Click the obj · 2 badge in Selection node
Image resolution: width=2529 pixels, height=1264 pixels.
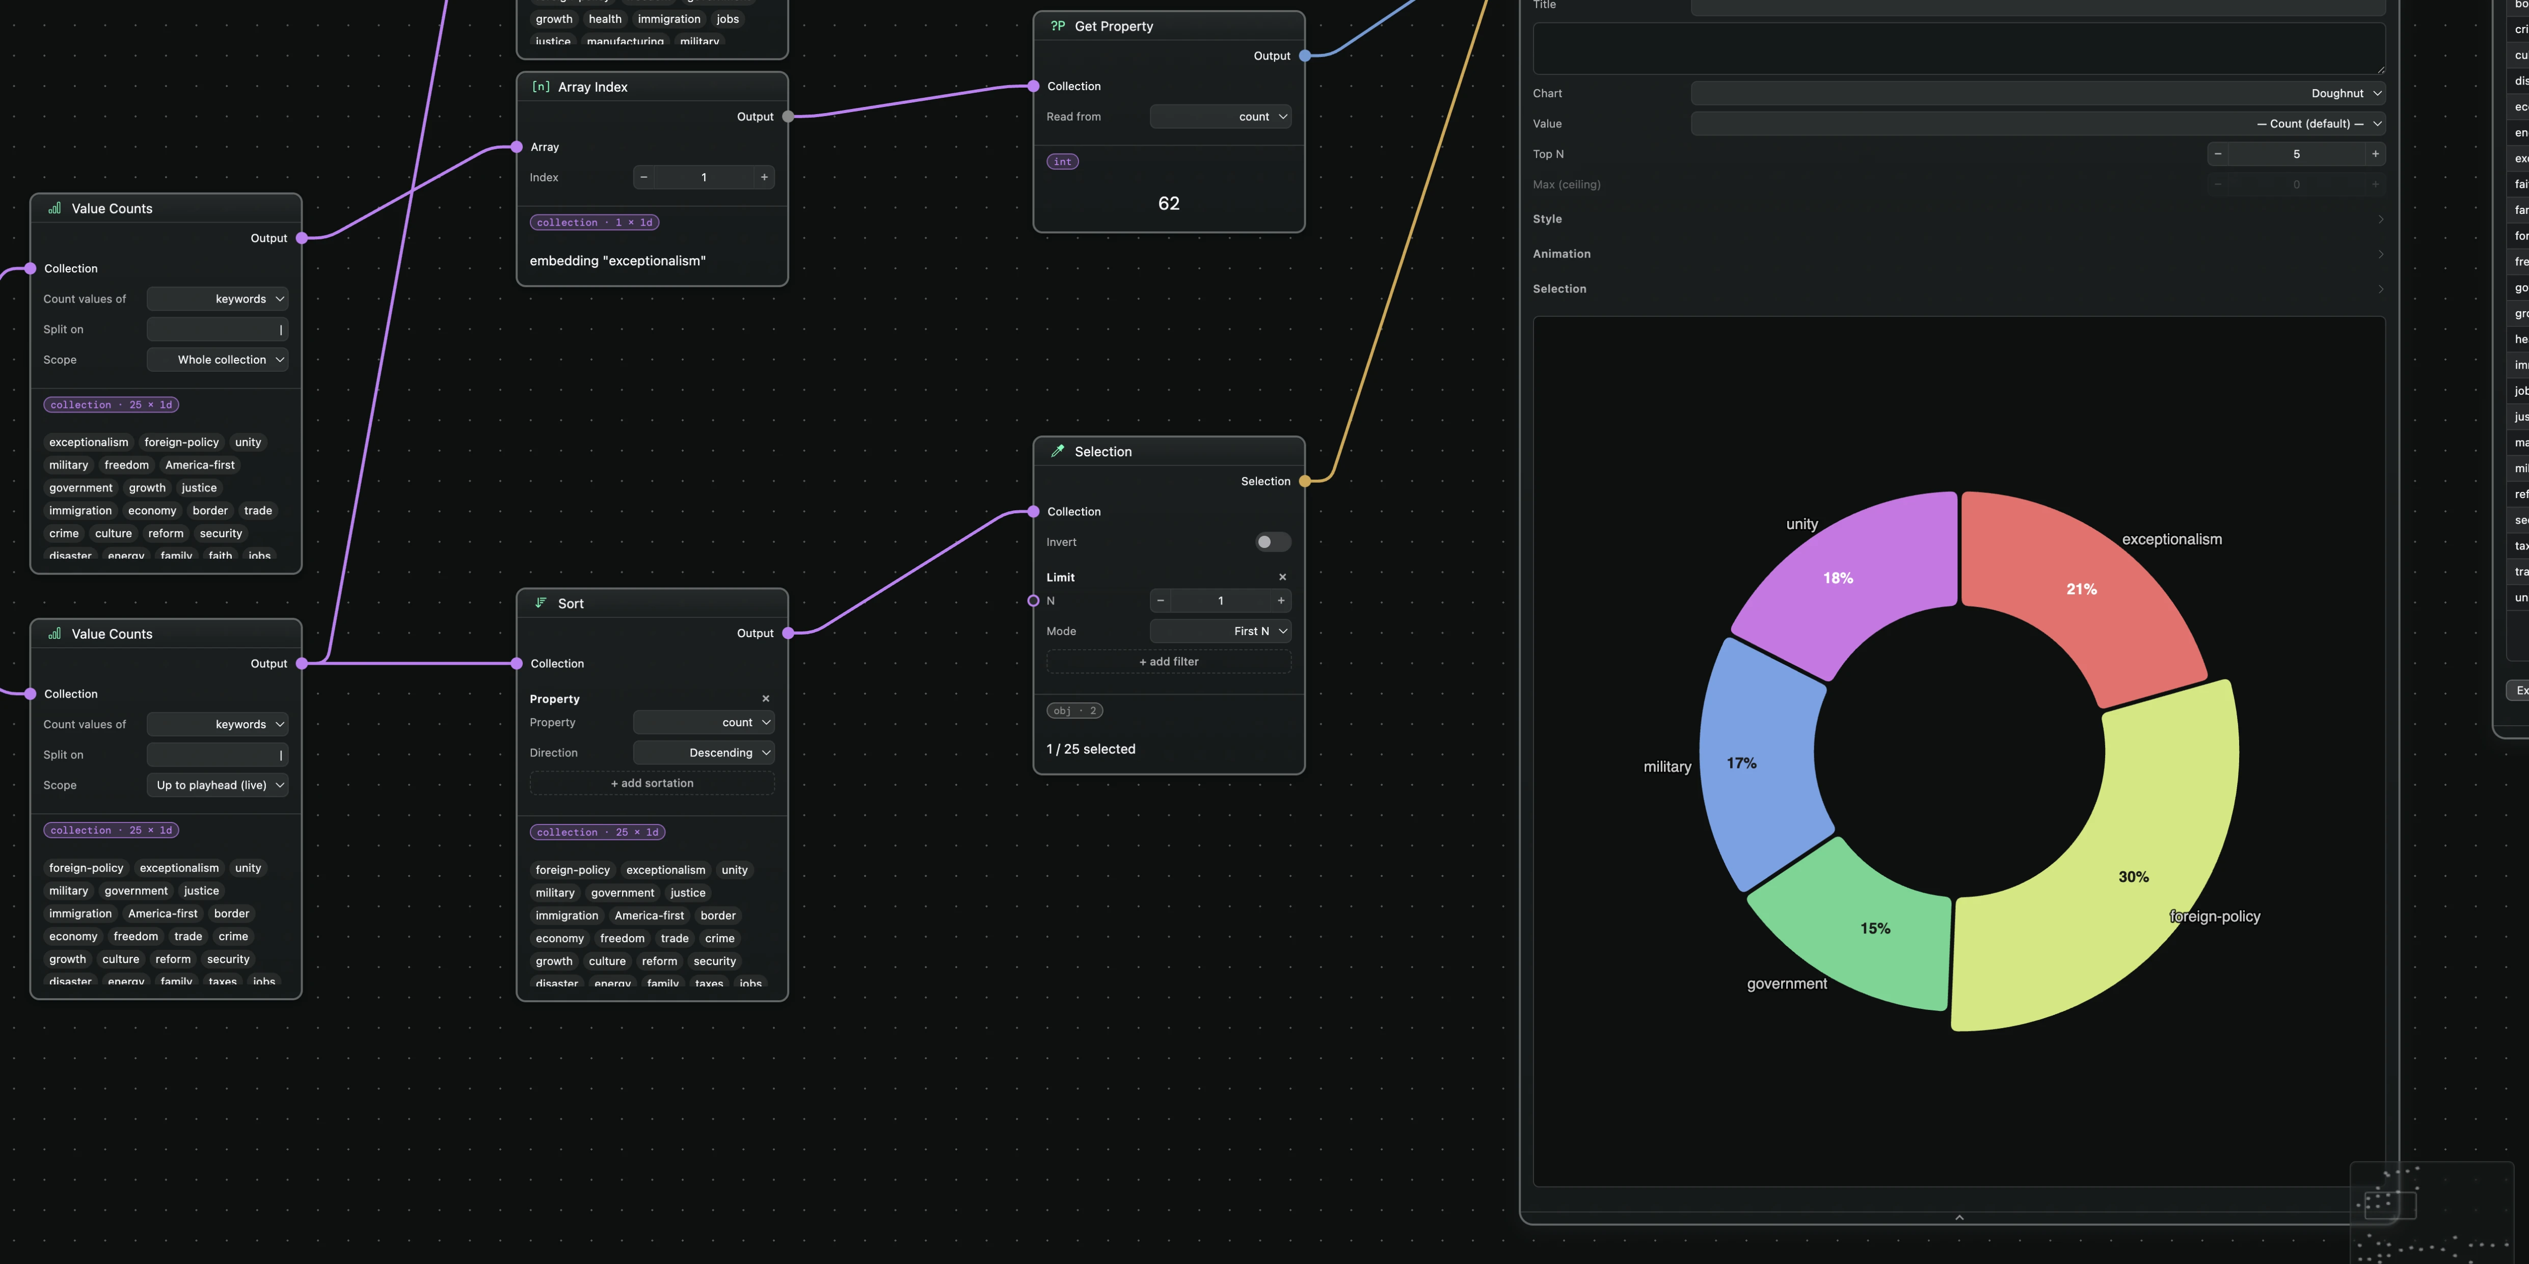click(x=1074, y=710)
